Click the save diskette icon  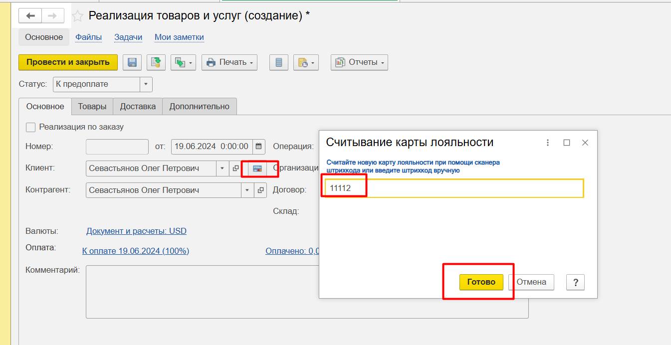(x=132, y=62)
